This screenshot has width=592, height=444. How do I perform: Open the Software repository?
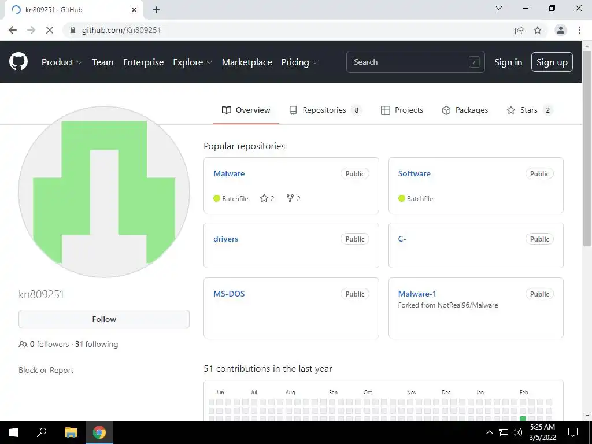(x=414, y=173)
